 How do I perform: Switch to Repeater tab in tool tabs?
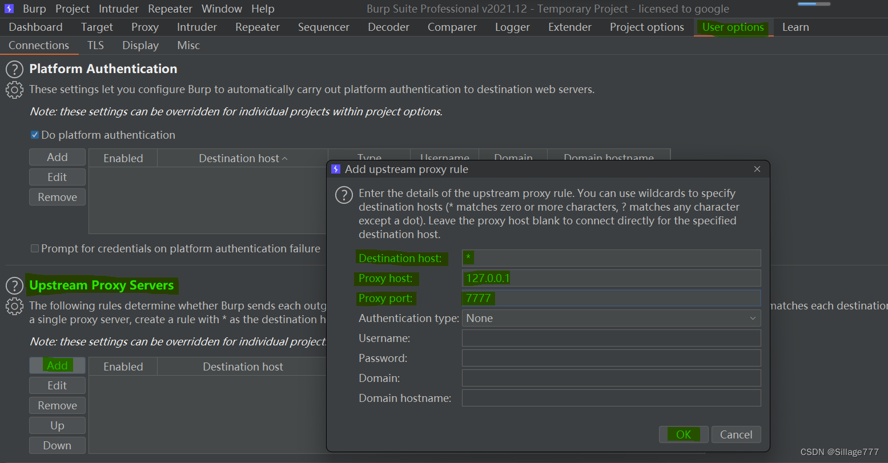(x=258, y=27)
